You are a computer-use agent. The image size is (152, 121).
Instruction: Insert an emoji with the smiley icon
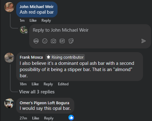click(45, 41)
